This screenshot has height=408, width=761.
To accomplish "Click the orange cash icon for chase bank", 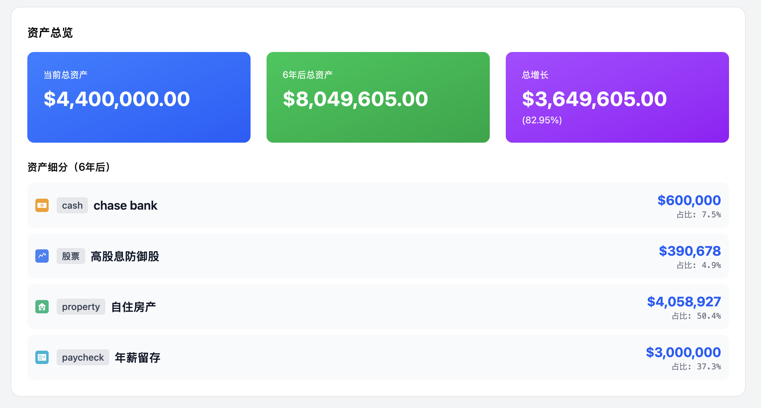I will coord(42,205).
